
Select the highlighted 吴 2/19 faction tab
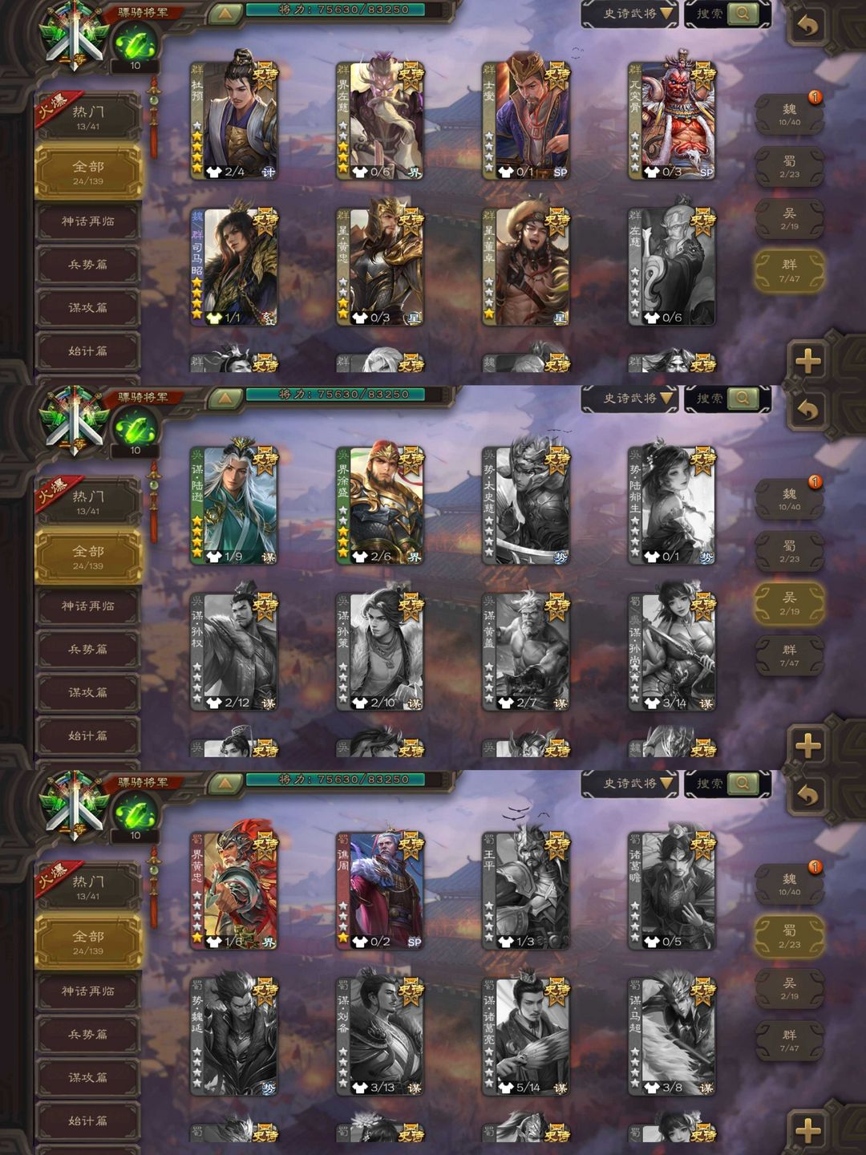click(x=789, y=603)
